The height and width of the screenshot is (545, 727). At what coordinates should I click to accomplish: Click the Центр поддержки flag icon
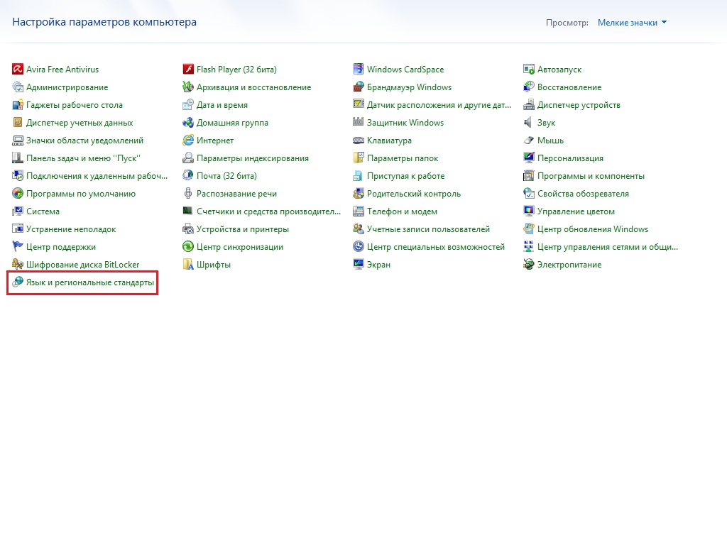[18, 247]
